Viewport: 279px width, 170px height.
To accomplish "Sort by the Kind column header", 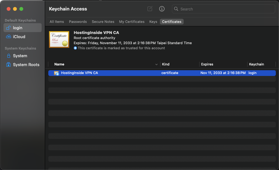I will (x=166, y=64).
